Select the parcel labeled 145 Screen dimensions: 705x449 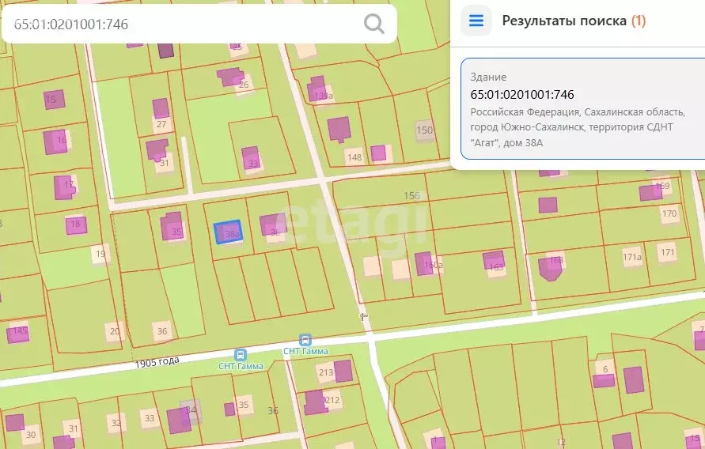[x=18, y=331]
